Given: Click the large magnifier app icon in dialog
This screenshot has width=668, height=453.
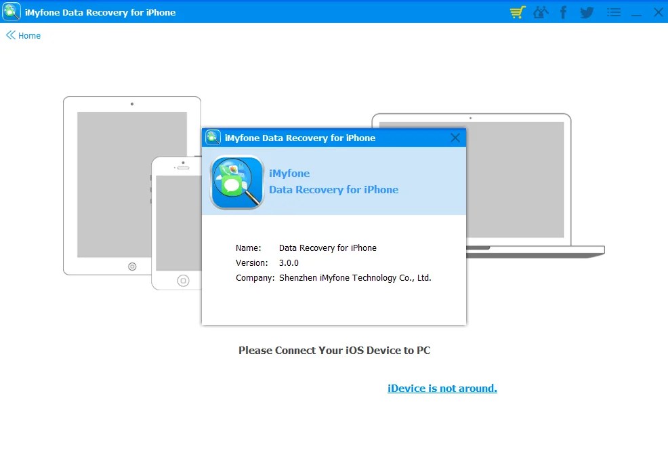Looking at the screenshot, I should click(237, 182).
